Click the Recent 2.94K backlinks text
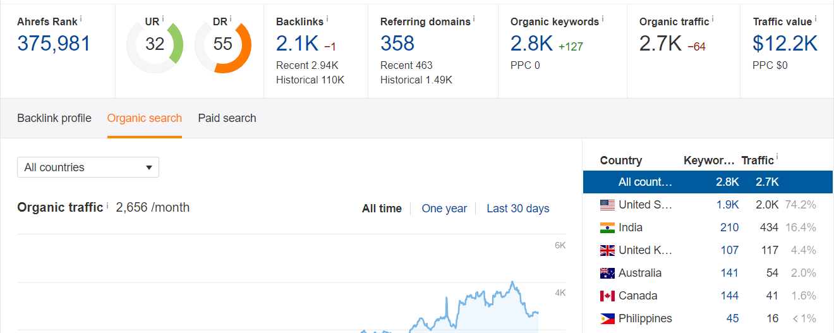Viewport: 834px width, 333px height. point(307,65)
